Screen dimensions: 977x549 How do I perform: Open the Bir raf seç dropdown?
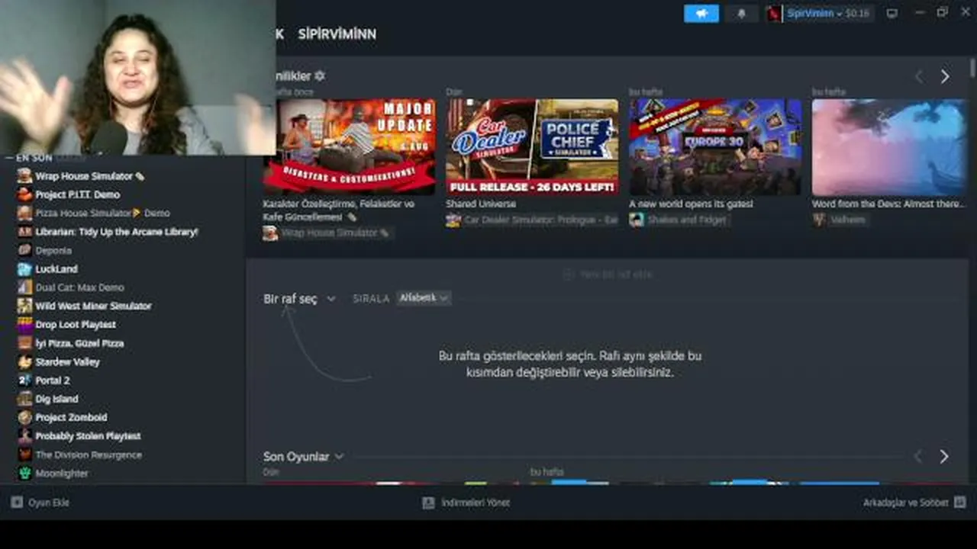pos(299,299)
